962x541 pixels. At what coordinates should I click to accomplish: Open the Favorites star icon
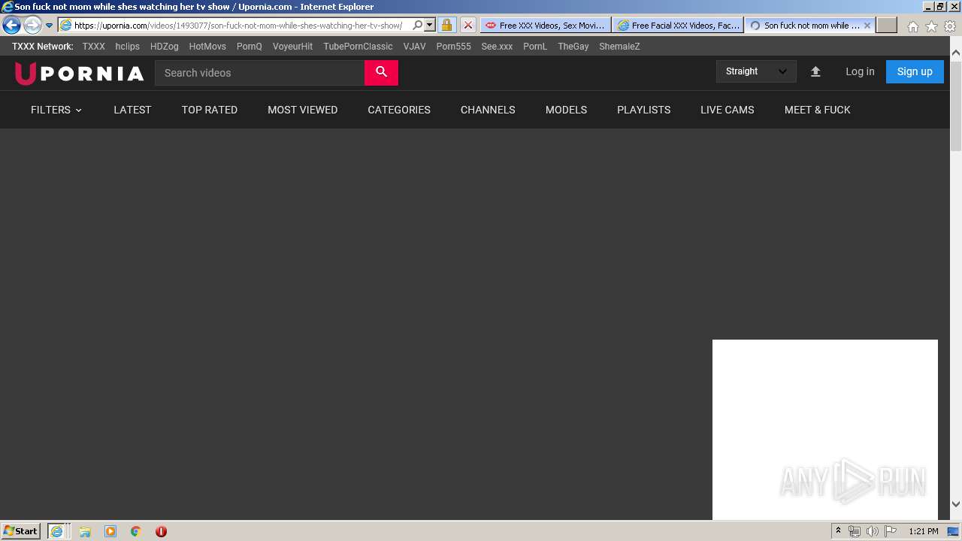pos(931,26)
